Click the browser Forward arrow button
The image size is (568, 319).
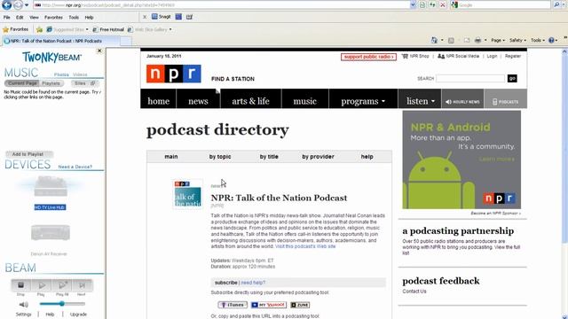18,4
